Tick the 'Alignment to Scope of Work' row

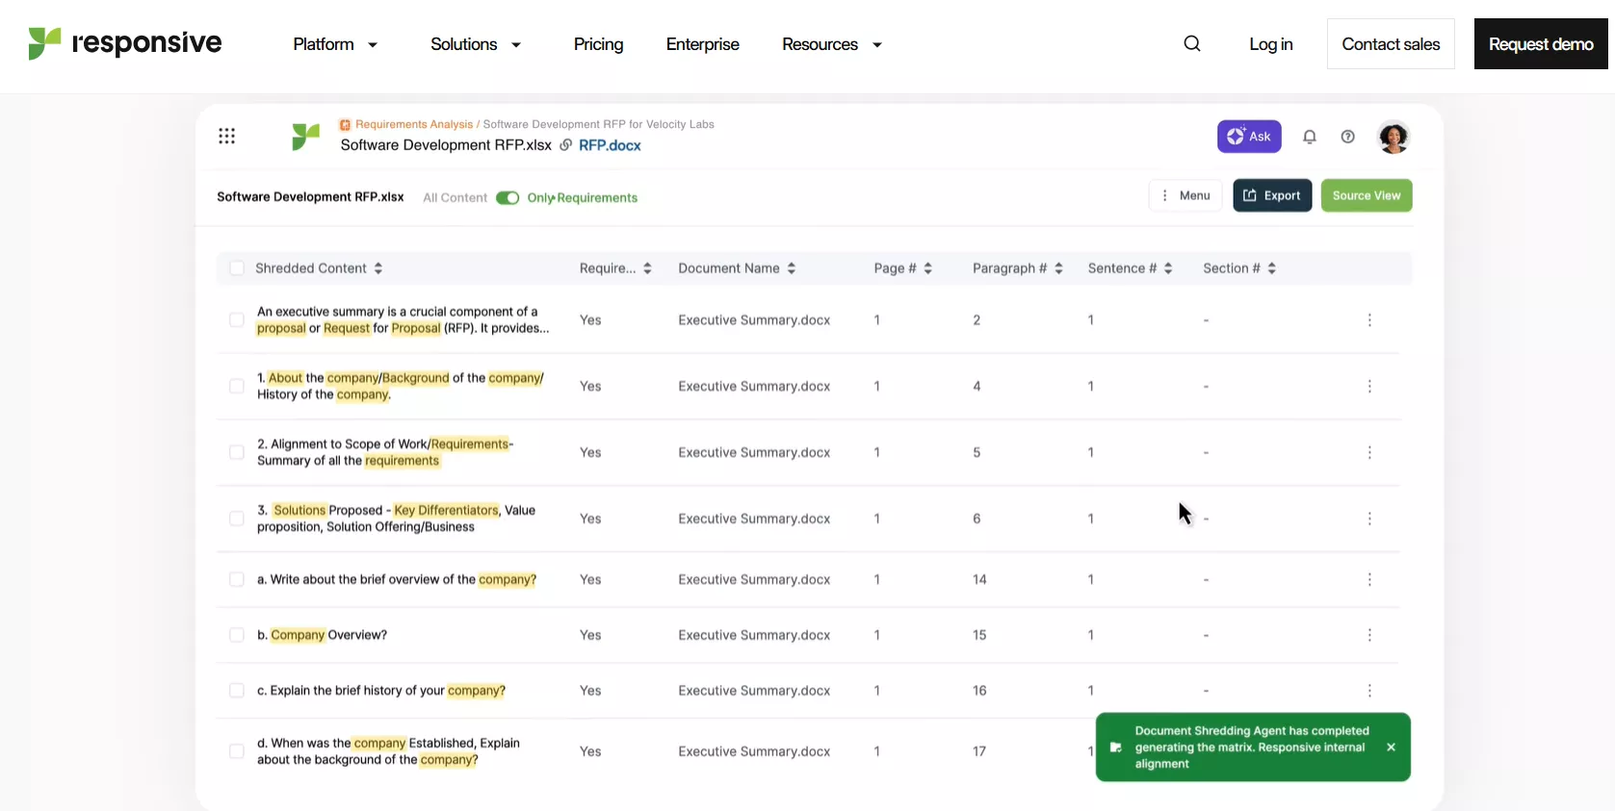237,452
